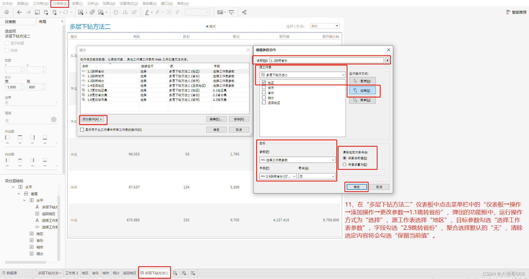
Task: Open the 选择工作表参数 parameter dropdown
Action: [x=297, y=160]
